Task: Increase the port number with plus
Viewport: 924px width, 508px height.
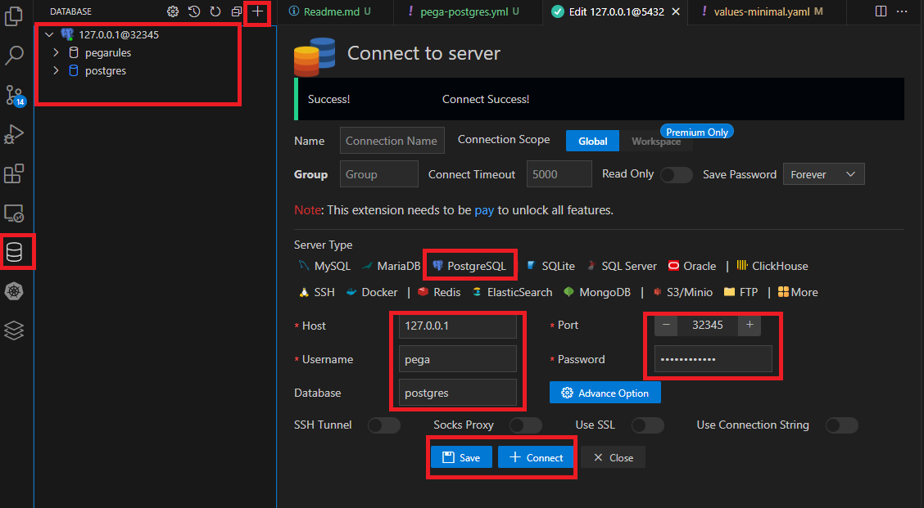Action: point(750,325)
